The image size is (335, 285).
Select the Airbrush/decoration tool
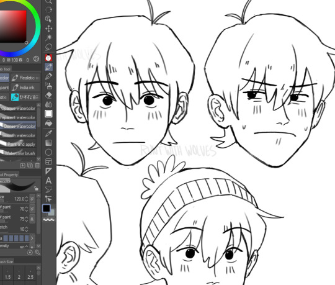[49, 86]
